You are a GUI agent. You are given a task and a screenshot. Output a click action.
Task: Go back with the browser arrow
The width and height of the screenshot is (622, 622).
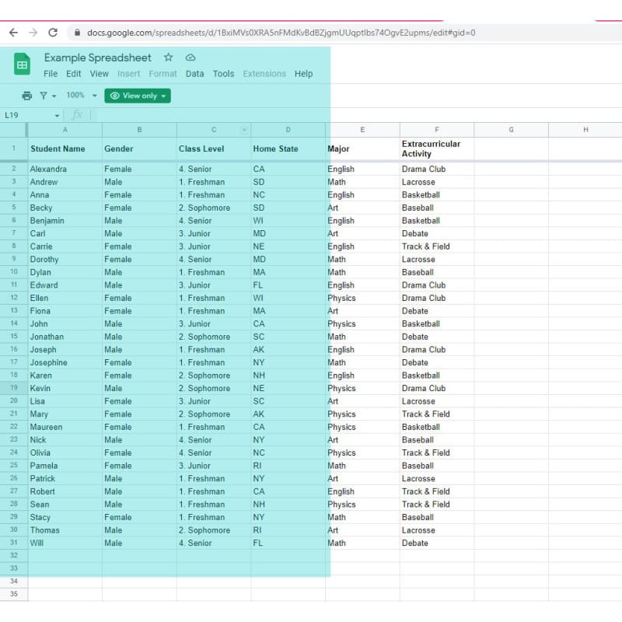[13, 33]
